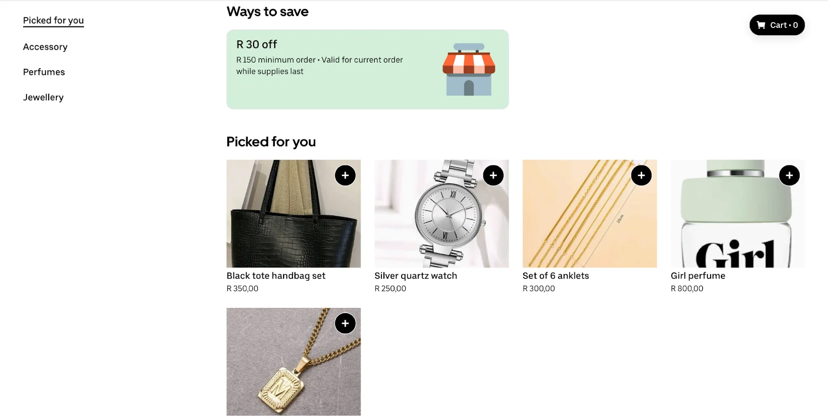Add gold M pendant necklace to cart
This screenshot has width=828, height=418.
[x=345, y=323]
